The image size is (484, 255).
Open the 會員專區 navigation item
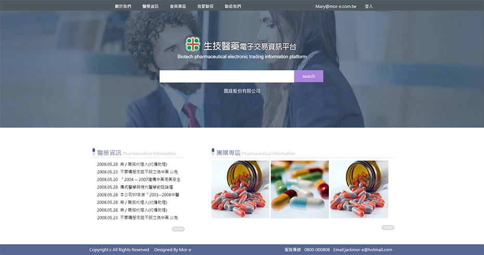tap(178, 6)
